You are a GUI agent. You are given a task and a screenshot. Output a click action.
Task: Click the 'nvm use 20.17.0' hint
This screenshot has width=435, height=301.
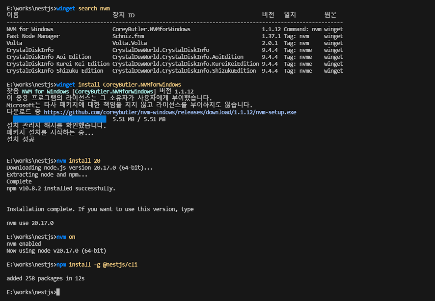click(30, 223)
